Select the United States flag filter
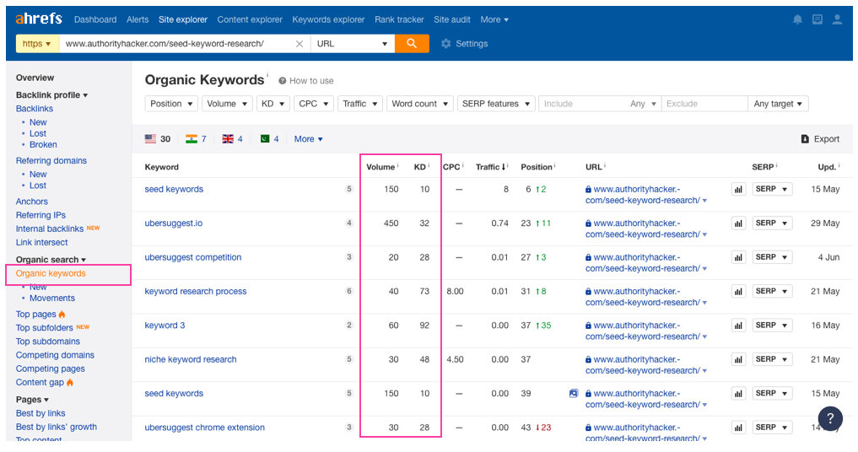This screenshot has width=858, height=452. coord(151,139)
